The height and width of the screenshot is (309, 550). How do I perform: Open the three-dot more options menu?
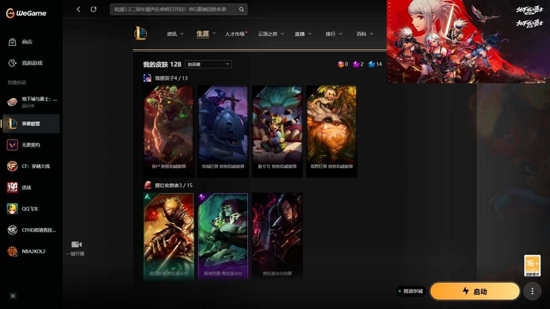point(532,291)
